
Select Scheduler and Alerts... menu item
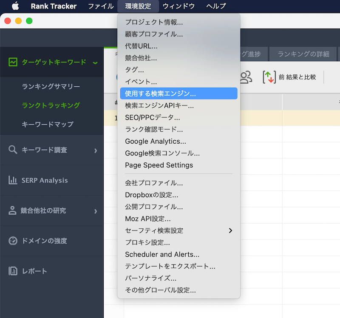tap(178, 254)
